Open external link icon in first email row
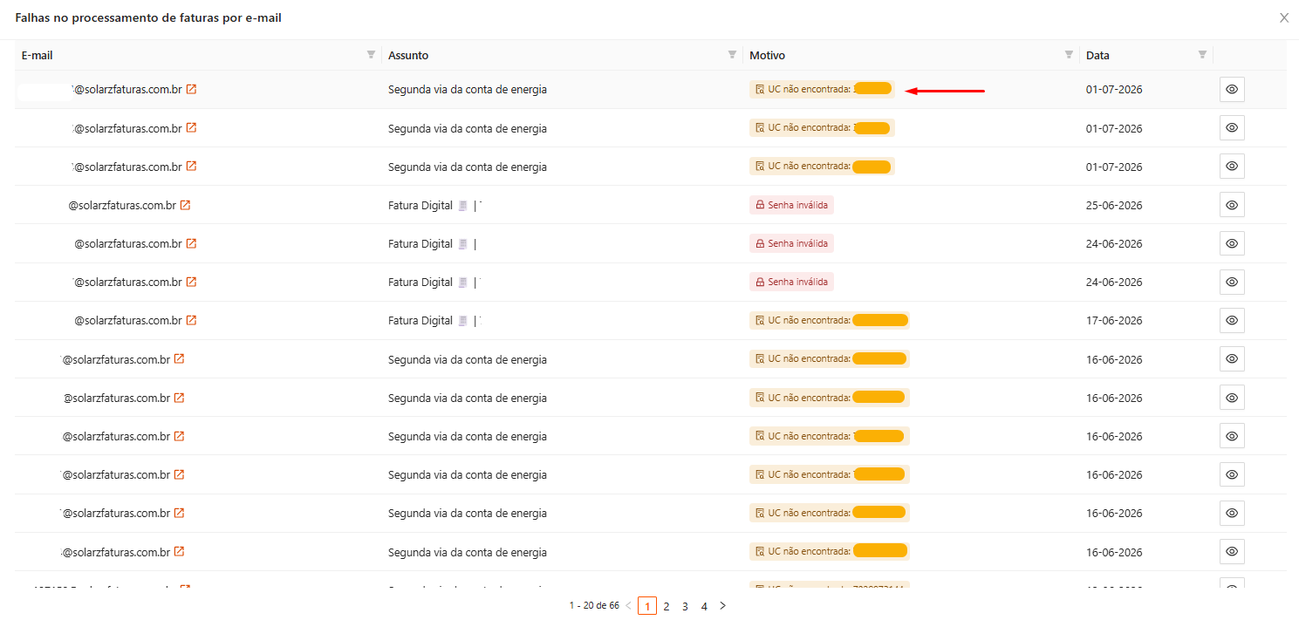The height and width of the screenshot is (620, 1299). [191, 89]
